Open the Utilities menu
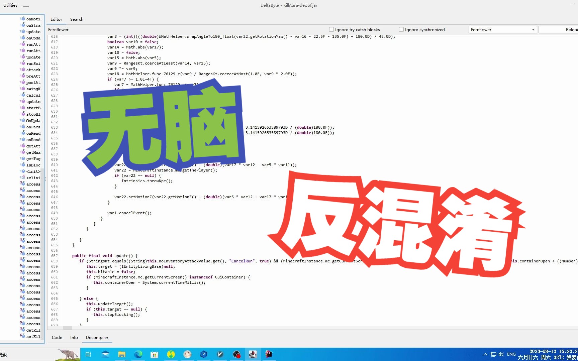The width and height of the screenshot is (578, 361). click(10, 5)
